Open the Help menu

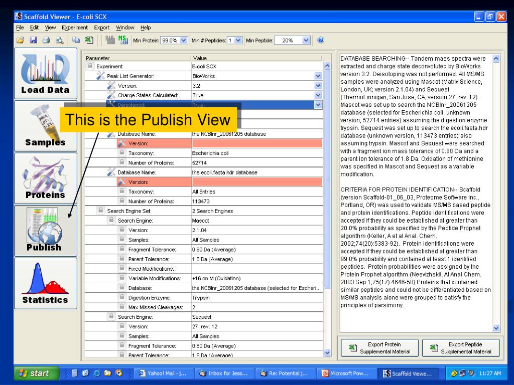coord(146,28)
